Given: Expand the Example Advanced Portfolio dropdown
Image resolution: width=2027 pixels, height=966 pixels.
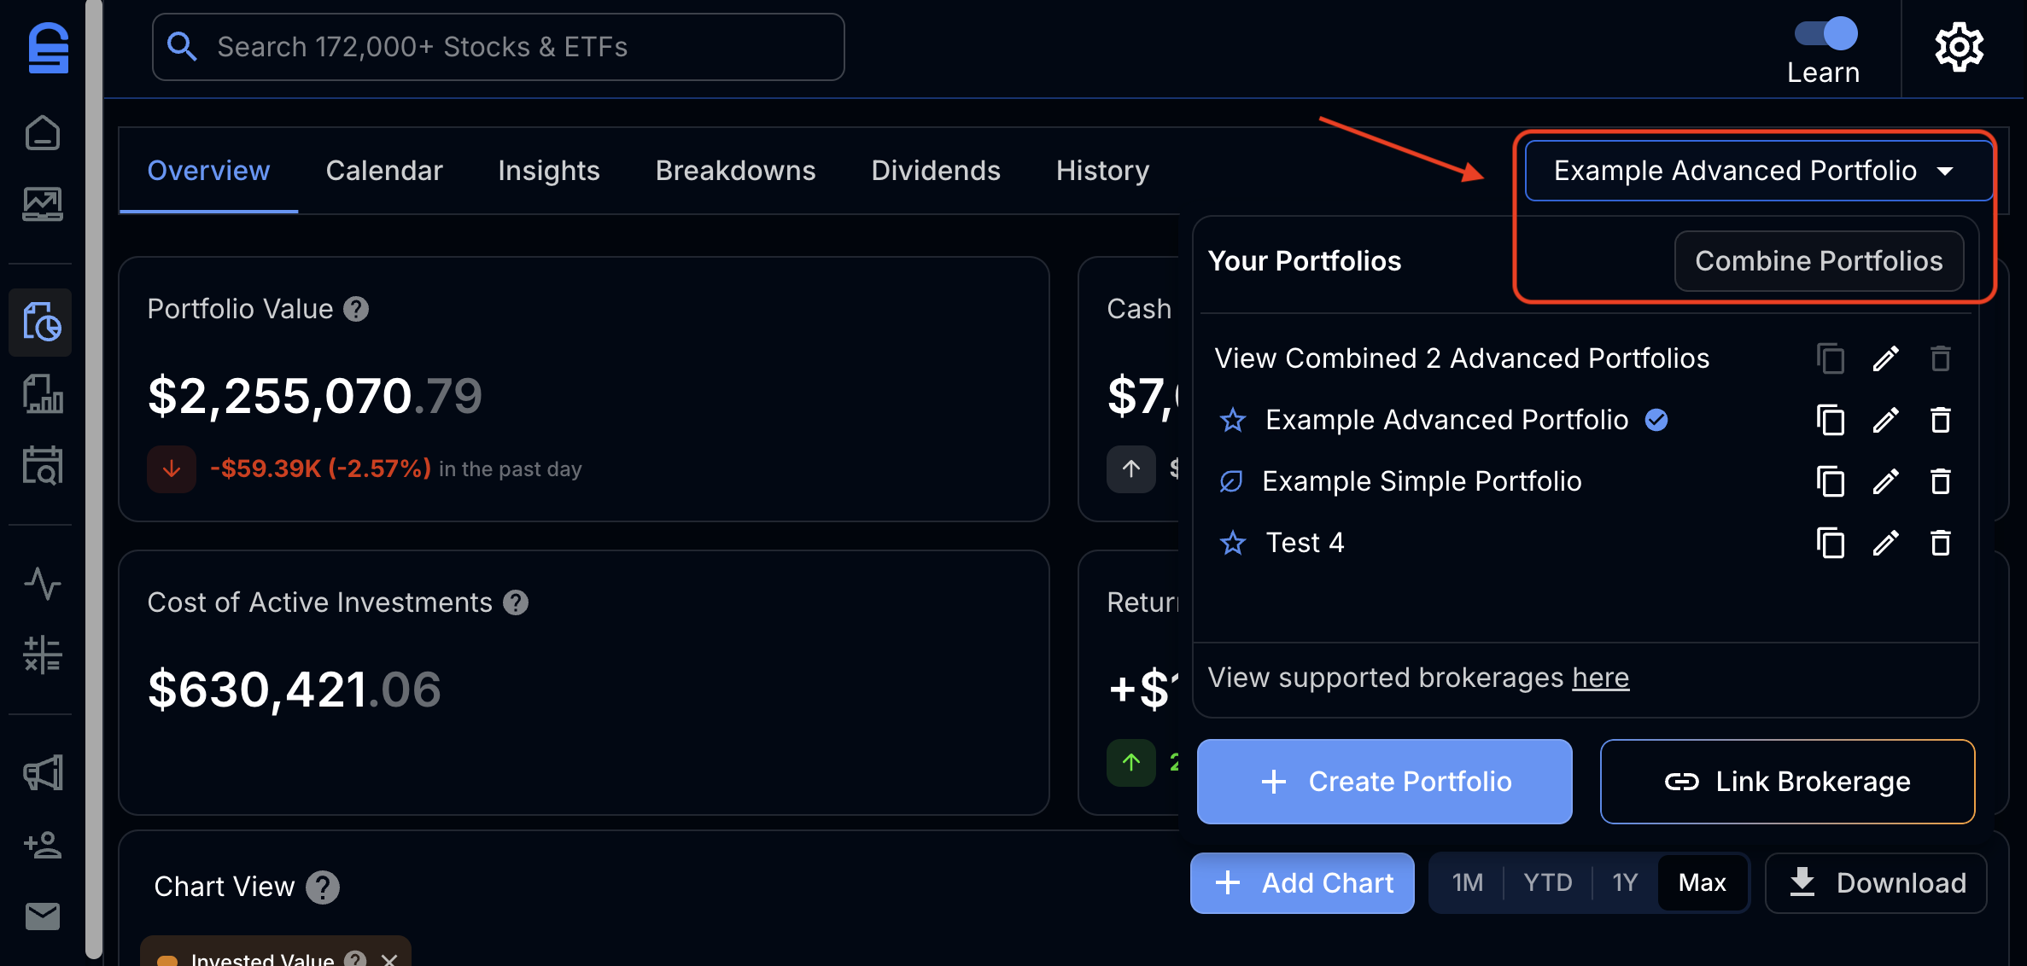Looking at the screenshot, I should (x=1758, y=171).
